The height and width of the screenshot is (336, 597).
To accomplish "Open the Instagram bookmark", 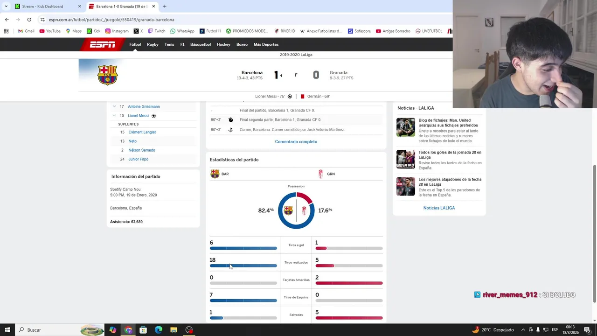I will pyautogui.click(x=117, y=31).
